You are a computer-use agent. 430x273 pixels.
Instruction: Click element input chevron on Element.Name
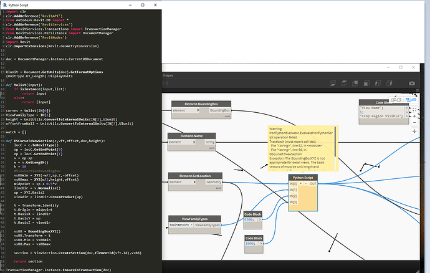(194, 142)
